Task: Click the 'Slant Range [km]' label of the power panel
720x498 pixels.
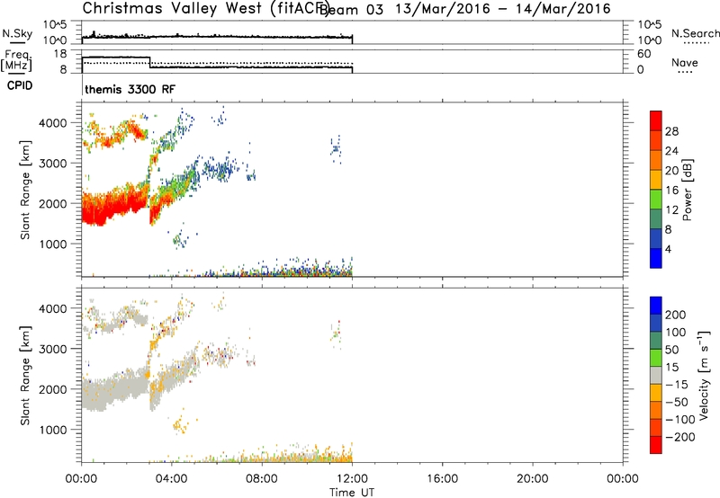Action: pos(25,190)
